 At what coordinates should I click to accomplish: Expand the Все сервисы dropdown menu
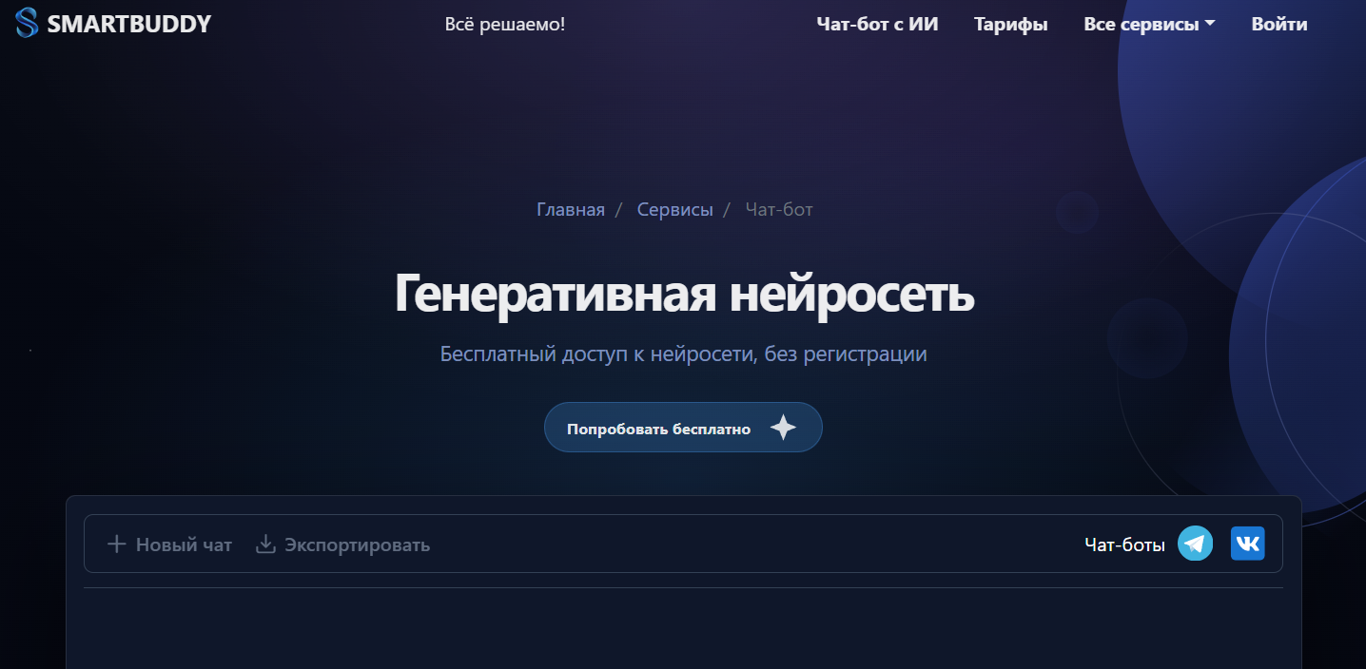[x=1149, y=25]
